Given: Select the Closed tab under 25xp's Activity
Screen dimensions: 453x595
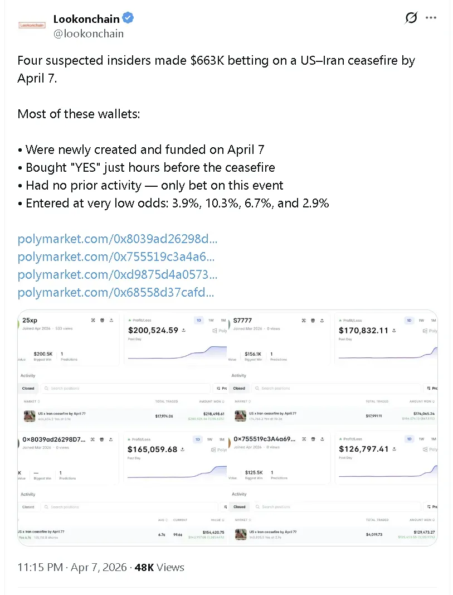Looking at the screenshot, I should click(x=28, y=388).
